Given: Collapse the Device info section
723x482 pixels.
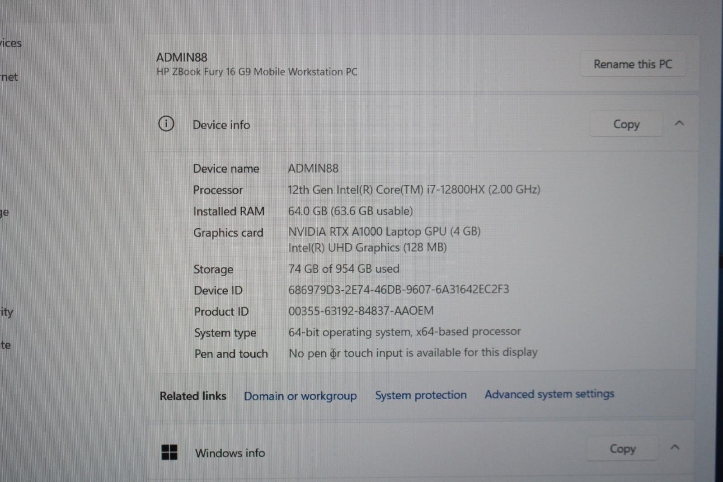Looking at the screenshot, I should coord(679,123).
